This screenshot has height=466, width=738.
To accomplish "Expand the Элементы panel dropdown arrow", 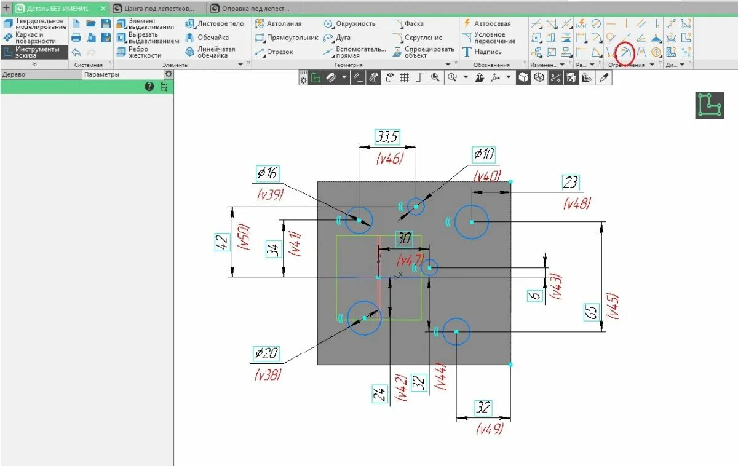I will [x=240, y=65].
